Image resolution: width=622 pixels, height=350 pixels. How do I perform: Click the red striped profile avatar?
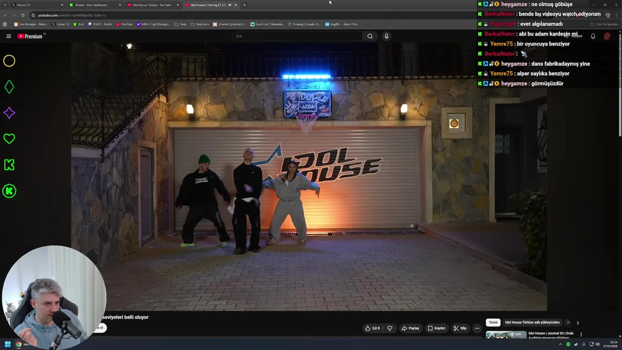coord(607,36)
